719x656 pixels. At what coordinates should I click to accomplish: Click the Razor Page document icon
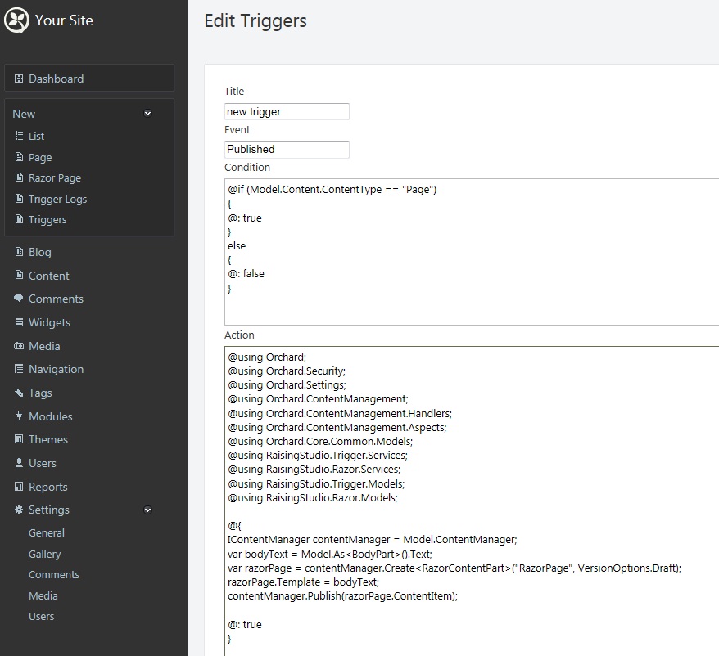pos(19,177)
